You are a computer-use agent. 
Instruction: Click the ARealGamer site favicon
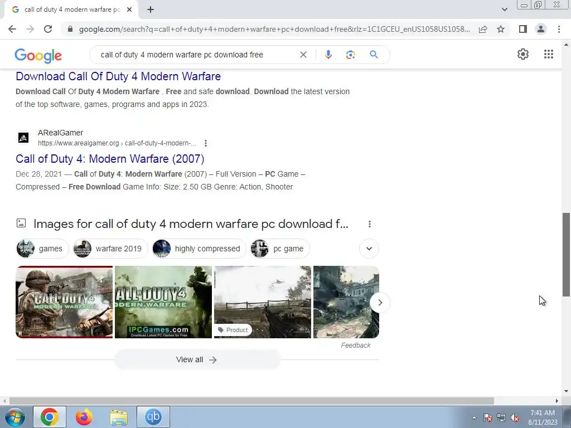tap(23, 138)
